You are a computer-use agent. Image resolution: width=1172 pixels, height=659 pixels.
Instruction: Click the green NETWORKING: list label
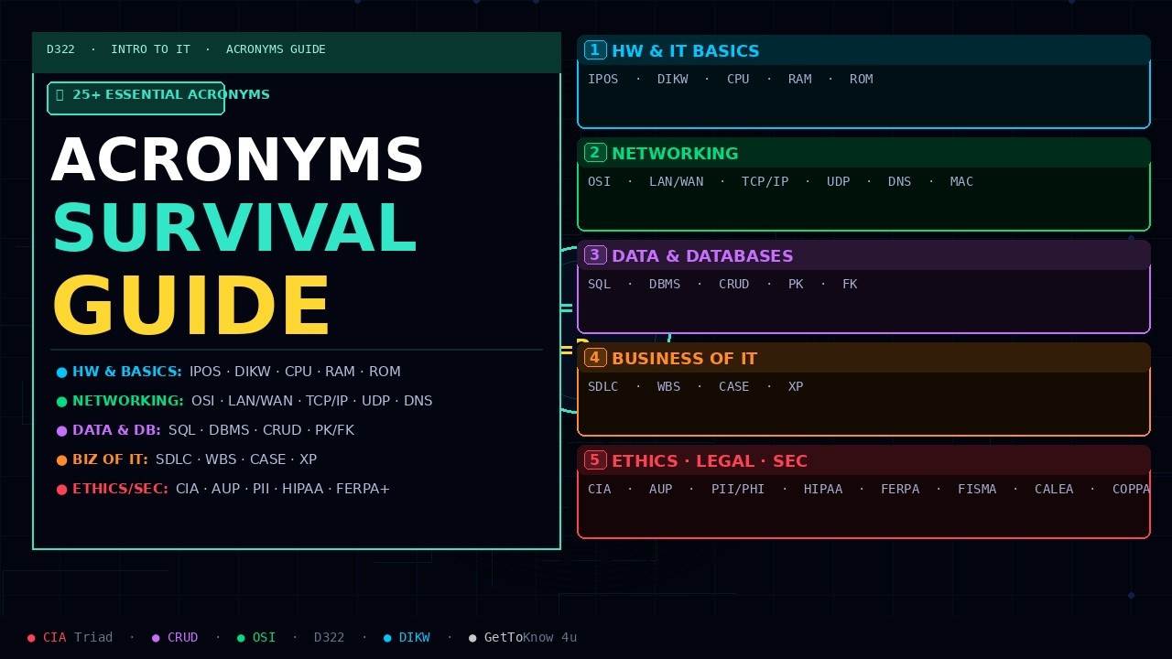128,401
